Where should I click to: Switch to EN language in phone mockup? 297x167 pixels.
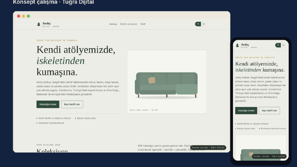[284, 45]
